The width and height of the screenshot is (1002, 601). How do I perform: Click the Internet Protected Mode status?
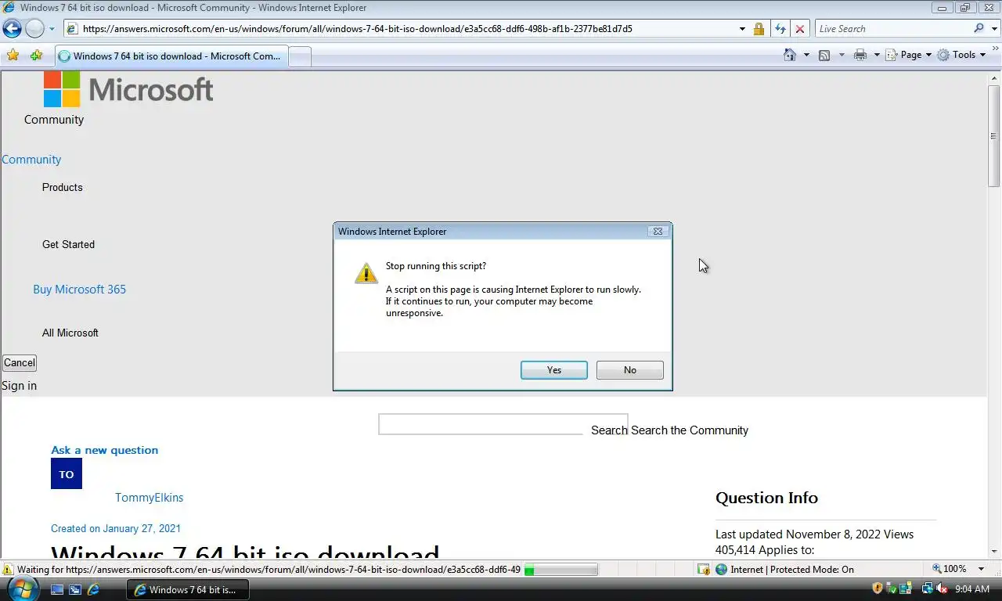click(784, 570)
